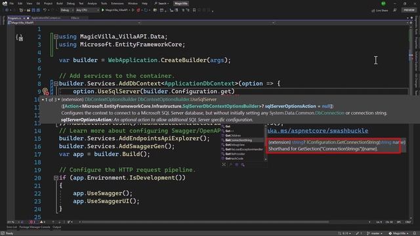The height and width of the screenshot is (236, 420).
Task: Open the MagicVilla_VillaAPI project navigation dropdown
Action: tap(73, 23)
